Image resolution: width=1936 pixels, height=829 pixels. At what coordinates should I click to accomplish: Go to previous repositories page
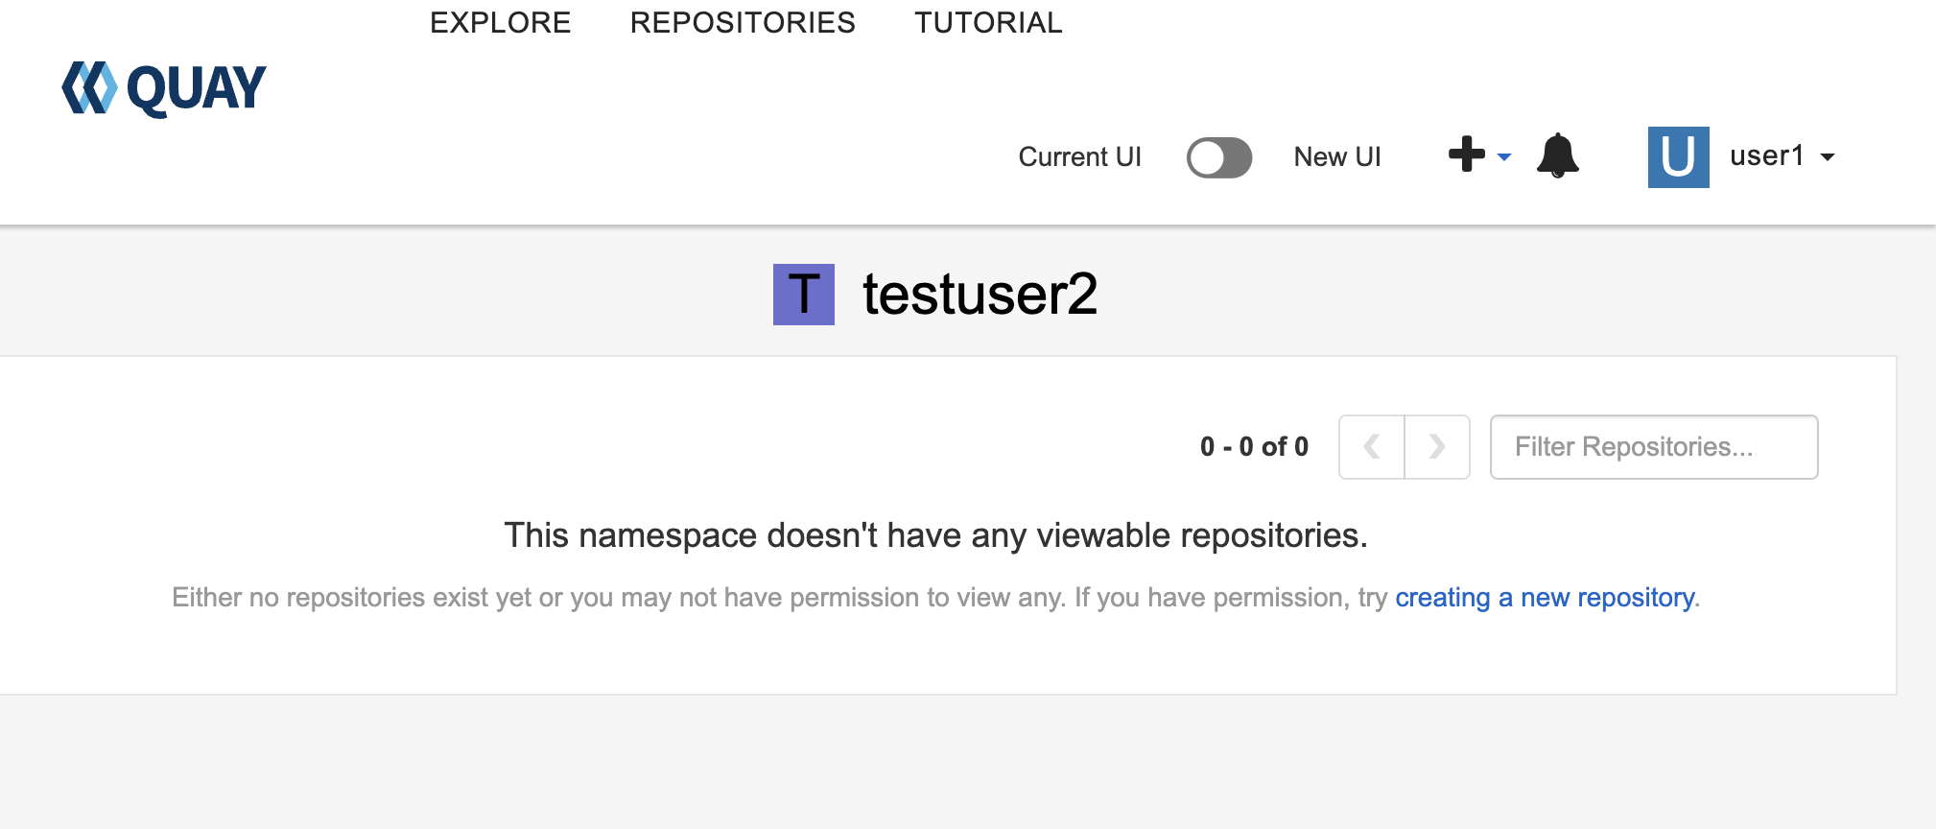point(1372,447)
